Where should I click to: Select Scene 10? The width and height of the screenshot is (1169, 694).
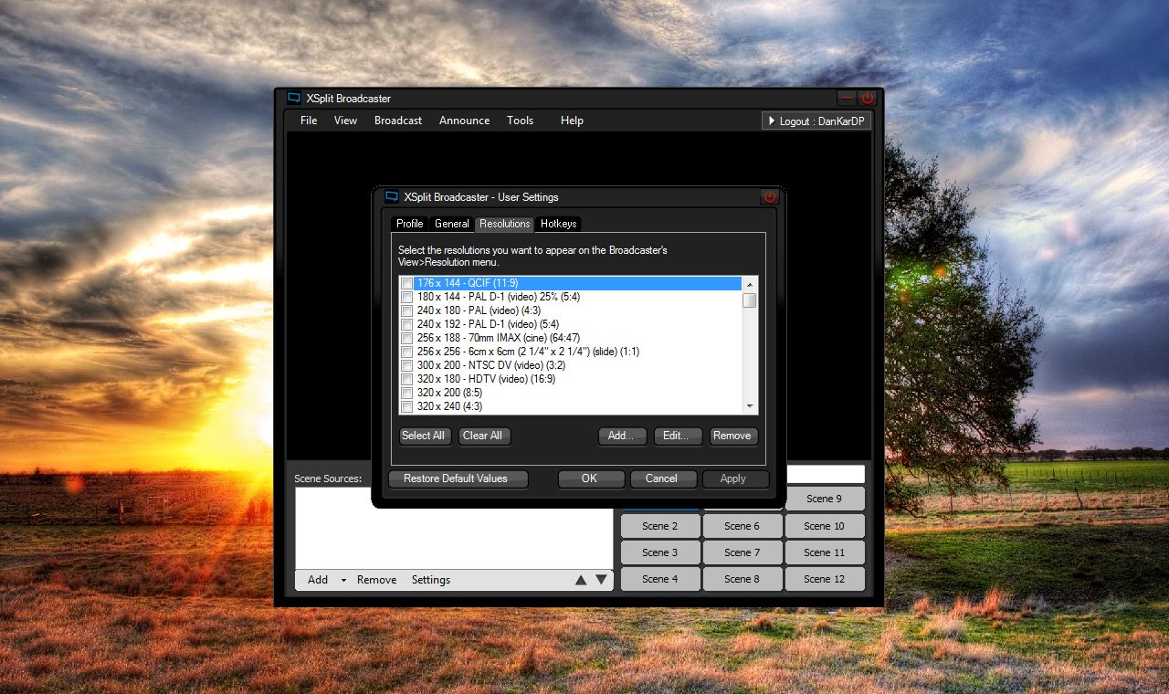(x=825, y=526)
